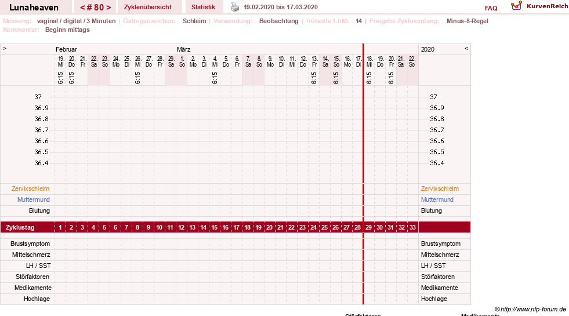This screenshot has height=316, width=569.
Task: Click the 29. Sa date header
Action: [x=171, y=61]
